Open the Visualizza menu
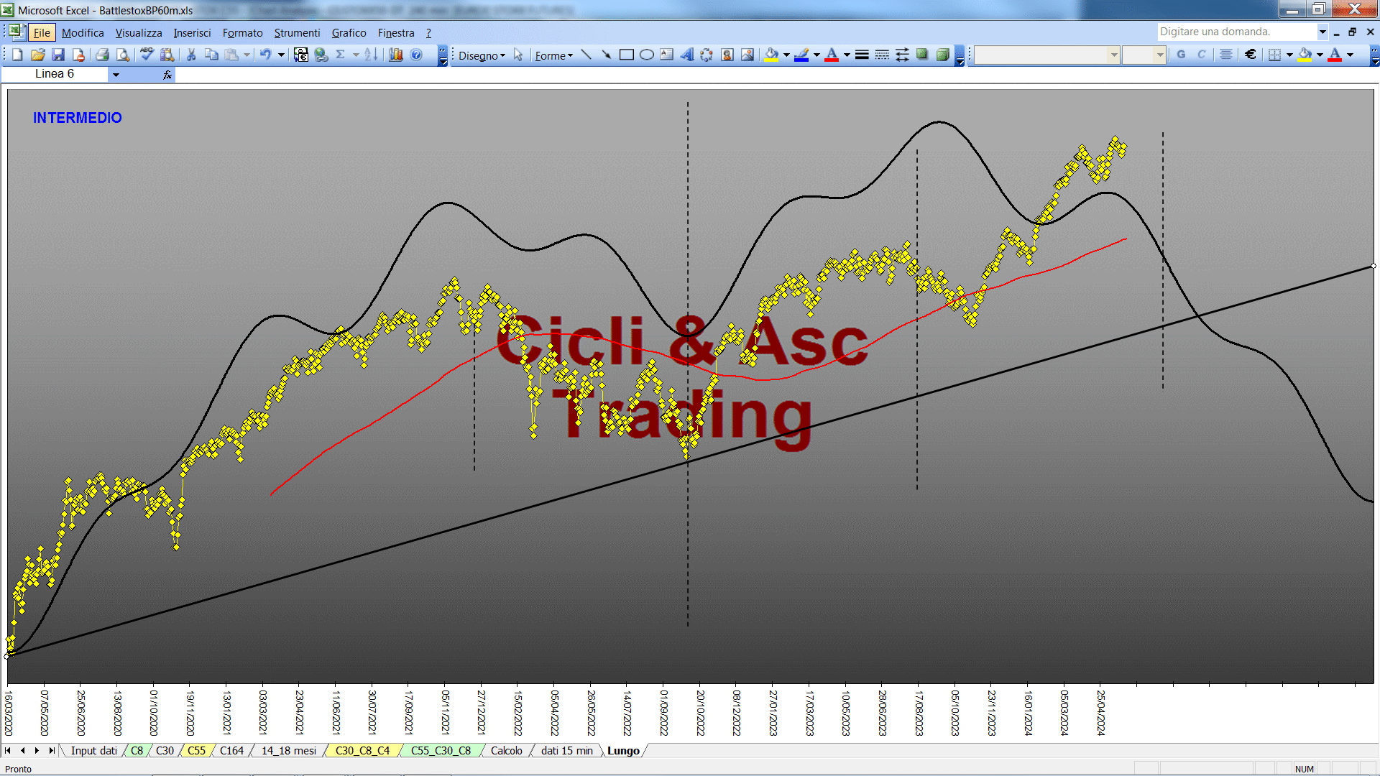1380x776 pixels. point(139,33)
